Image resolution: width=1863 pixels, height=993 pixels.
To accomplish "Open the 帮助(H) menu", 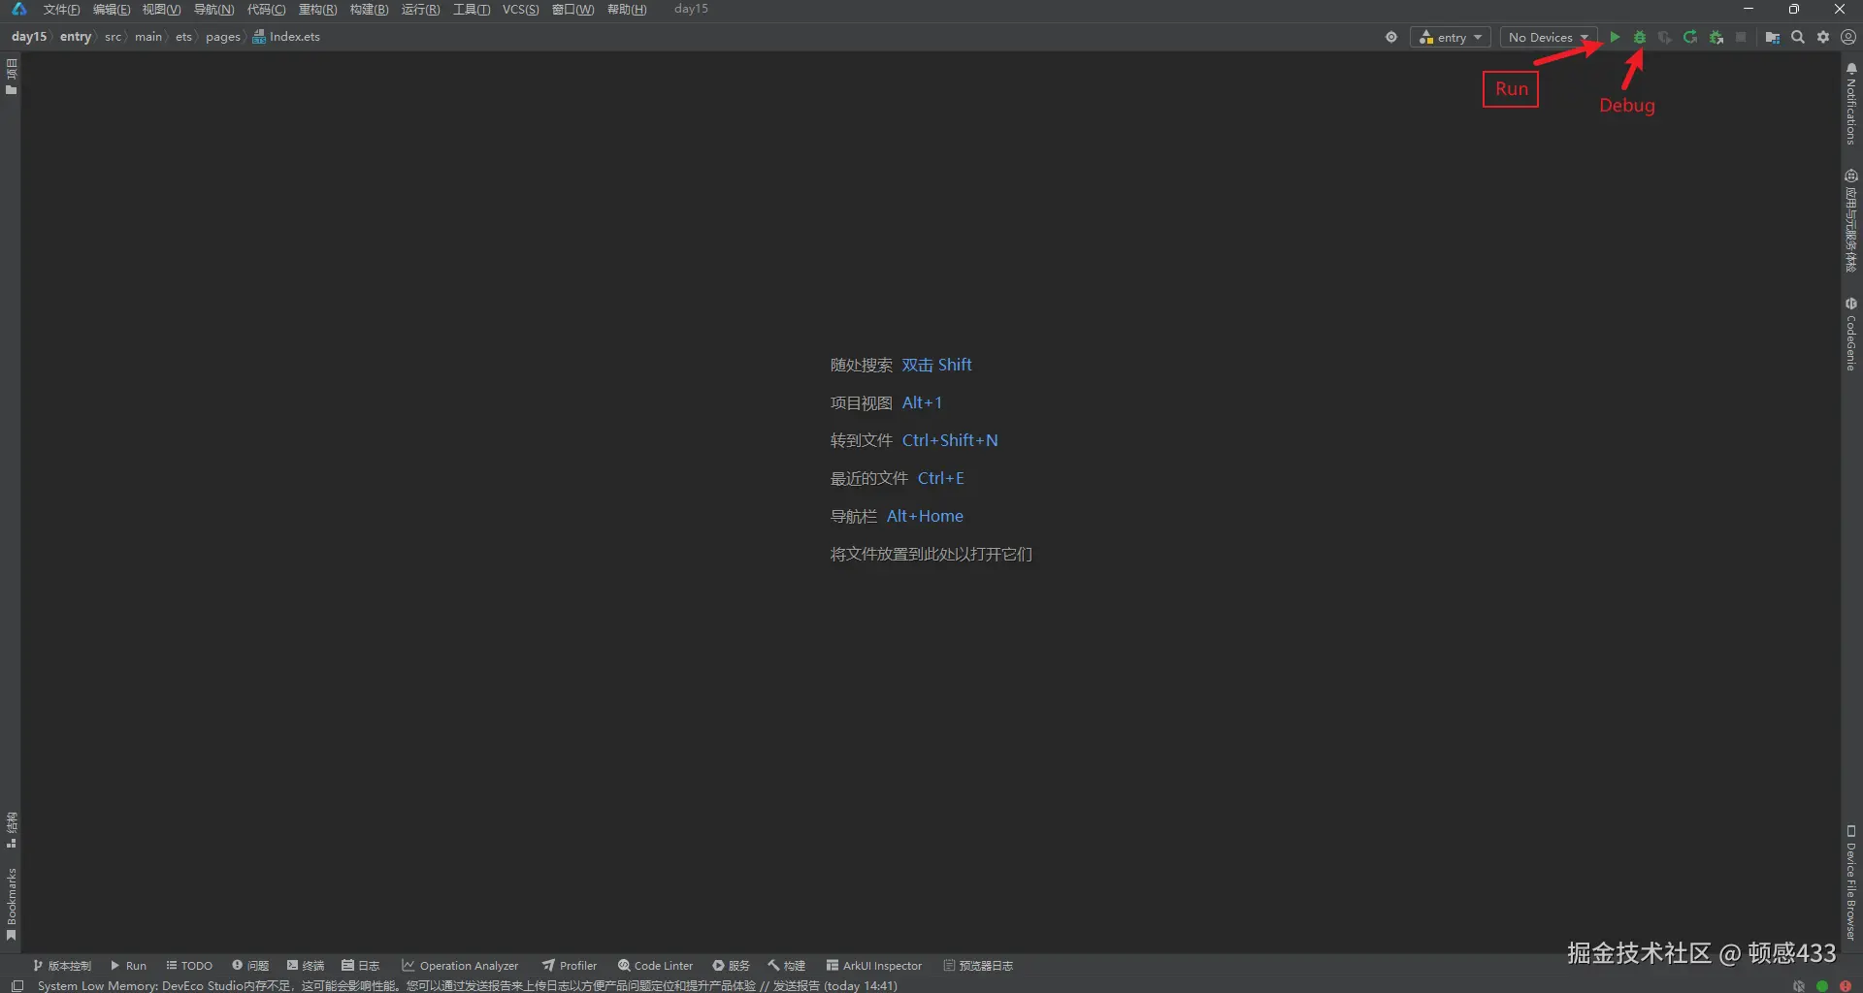I will click(x=627, y=10).
